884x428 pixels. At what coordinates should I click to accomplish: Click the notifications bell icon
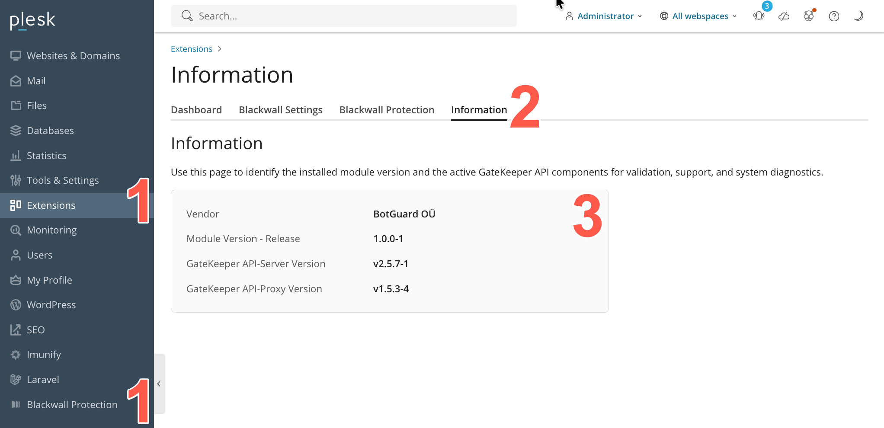759,16
